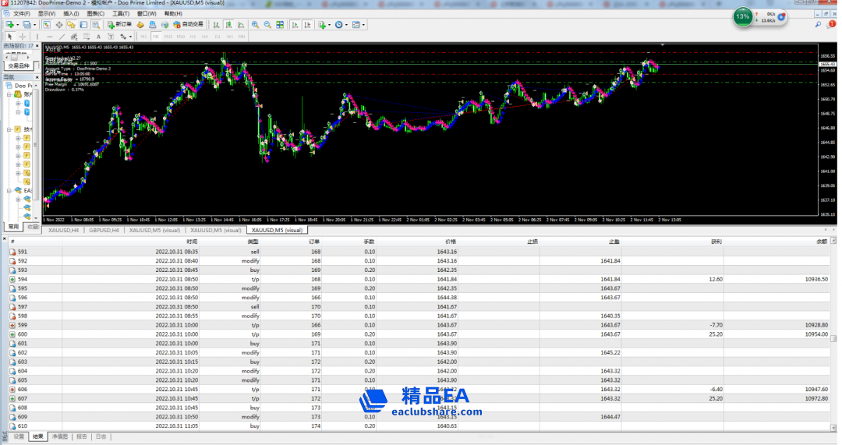Click the 新订单 (New Order) toolbar button
The height and width of the screenshot is (445, 842).
pyautogui.click(x=119, y=25)
